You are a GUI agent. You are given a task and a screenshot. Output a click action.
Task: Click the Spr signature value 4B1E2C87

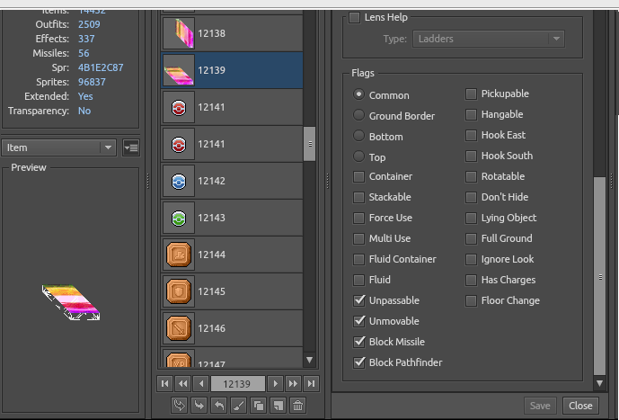coord(101,67)
